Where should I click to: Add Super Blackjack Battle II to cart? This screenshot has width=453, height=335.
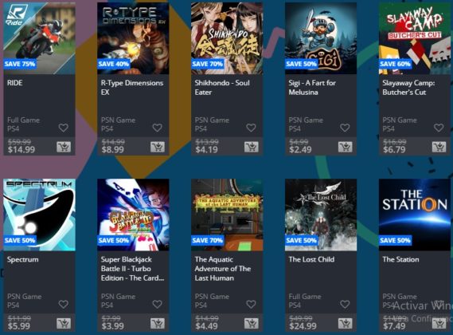pyautogui.click(x=158, y=323)
